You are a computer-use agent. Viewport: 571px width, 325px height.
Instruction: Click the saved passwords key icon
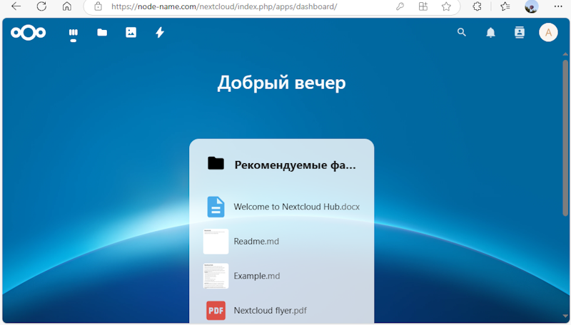click(x=400, y=6)
